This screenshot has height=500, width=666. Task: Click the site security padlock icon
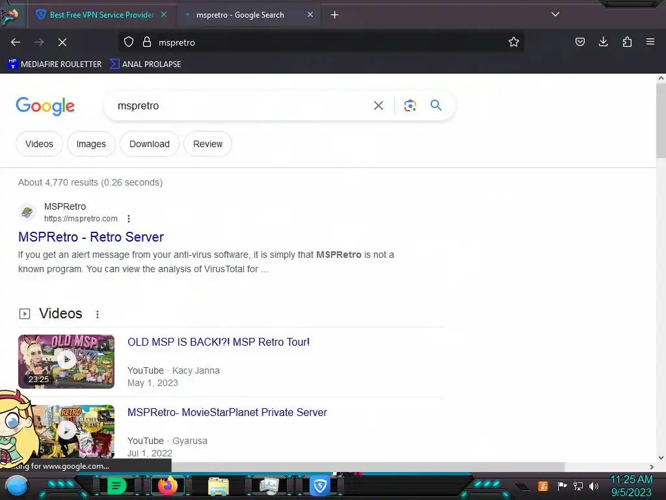147,42
